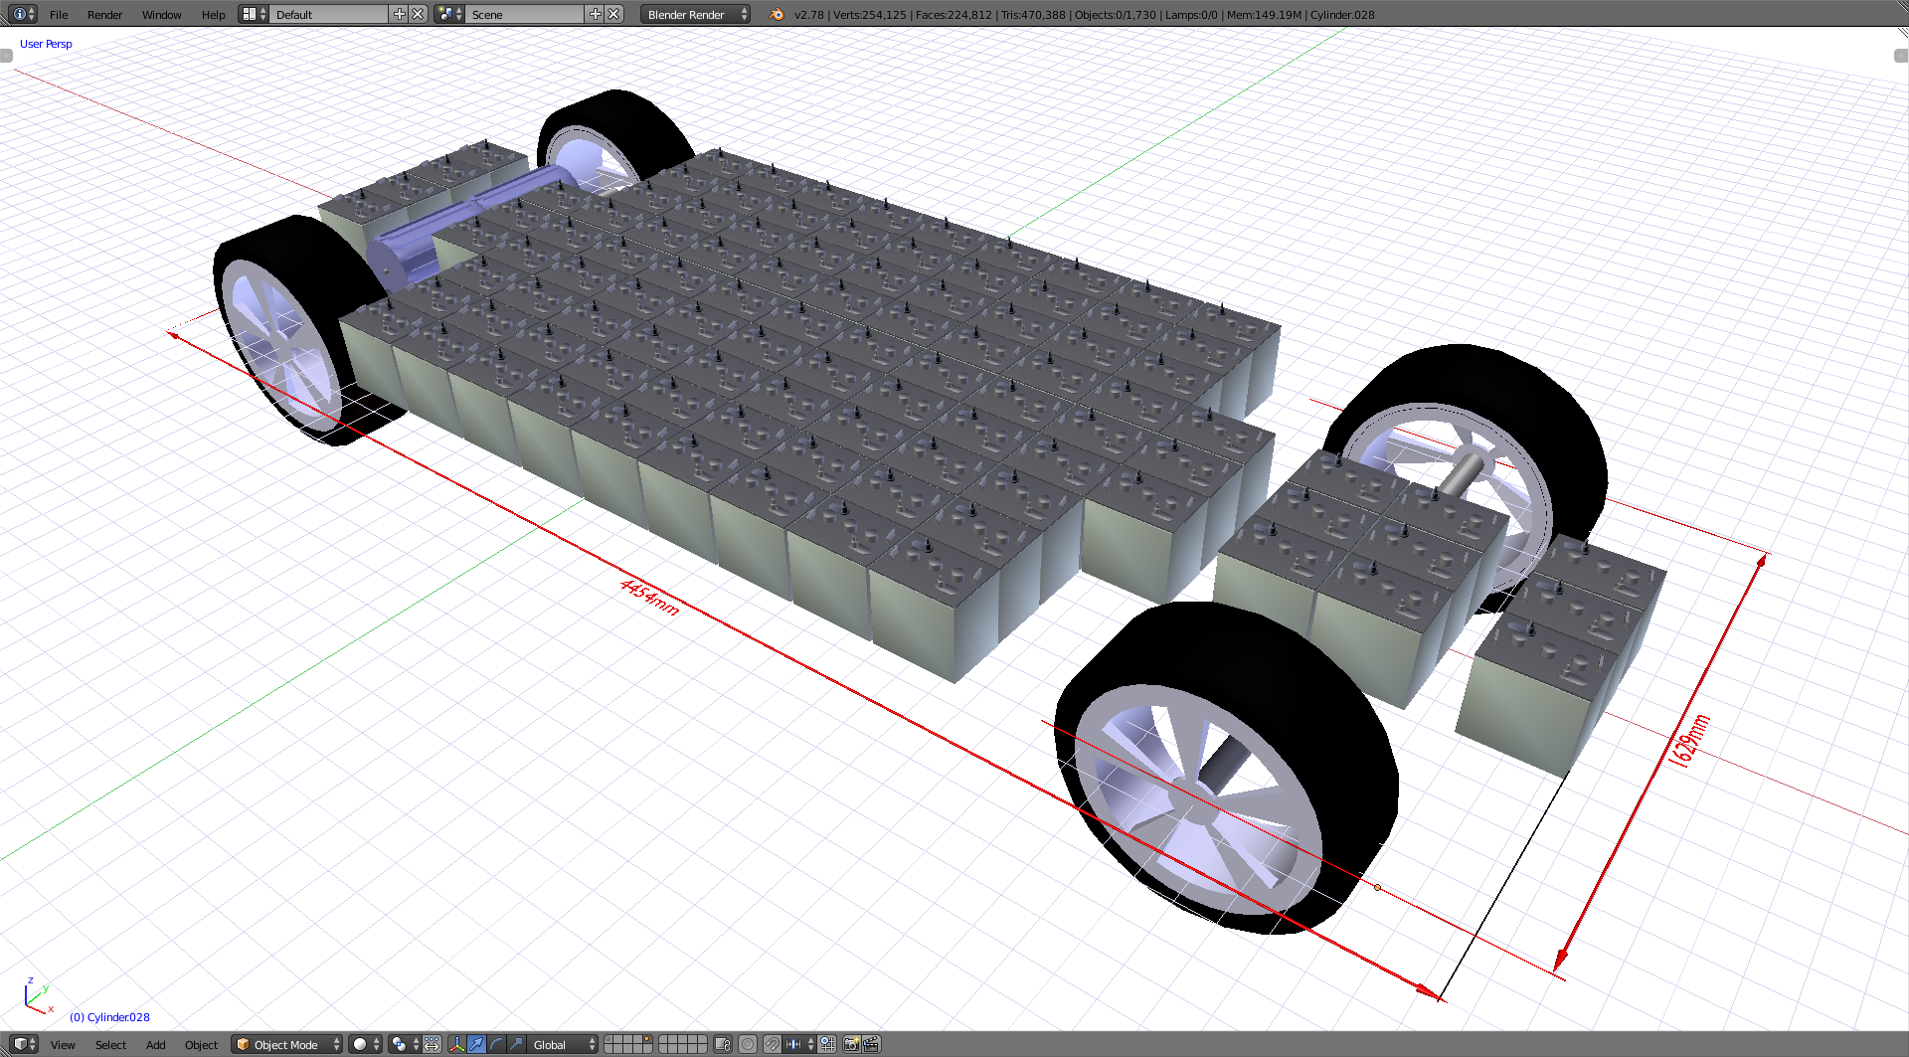Click the OpenGL render image camera icon
The image size is (1909, 1057).
(x=851, y=1045)
